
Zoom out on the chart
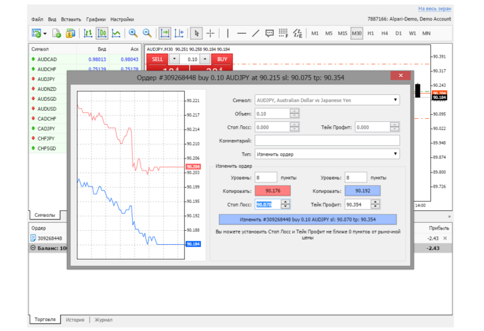click(x=147, y=33)
